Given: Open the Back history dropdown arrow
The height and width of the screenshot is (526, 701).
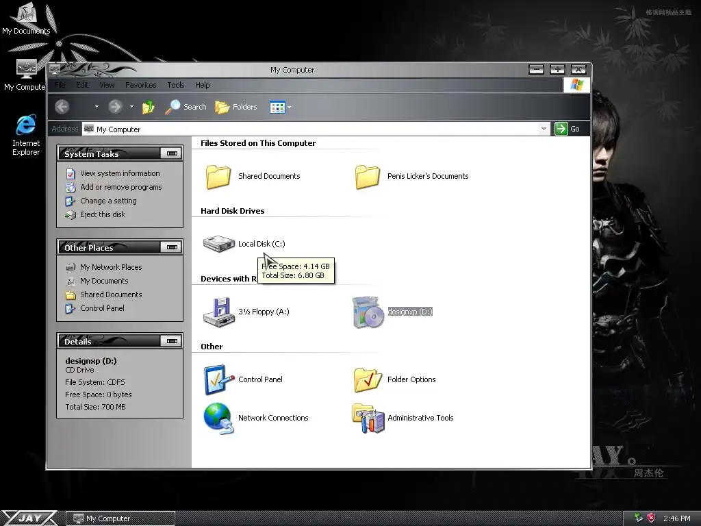Looking at the screenshot, I should [97, 106].
